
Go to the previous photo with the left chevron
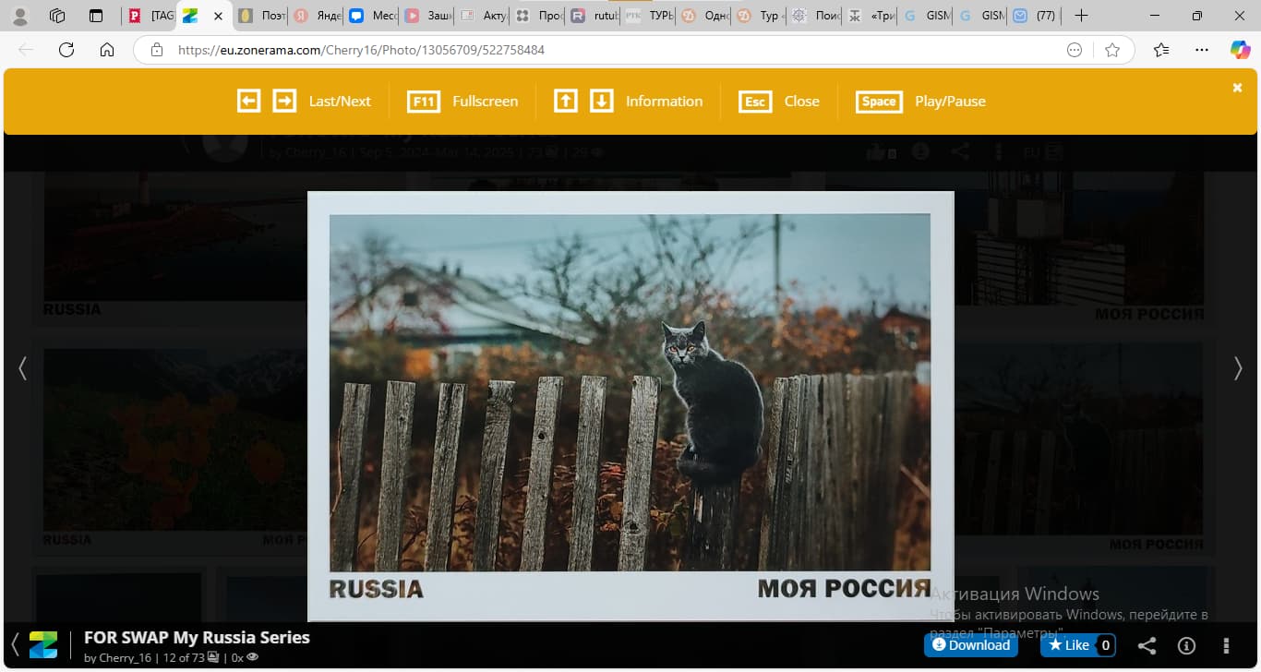[x=23, y=368]
